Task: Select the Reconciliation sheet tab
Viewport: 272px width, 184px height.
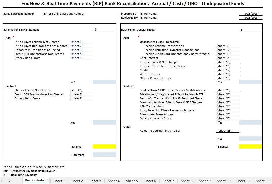Action: tap(36, 180)
